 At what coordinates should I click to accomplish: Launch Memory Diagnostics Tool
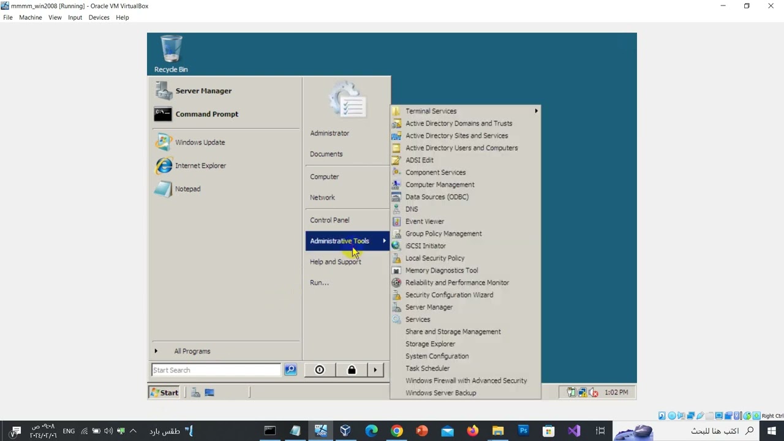[x=466, y=270]
